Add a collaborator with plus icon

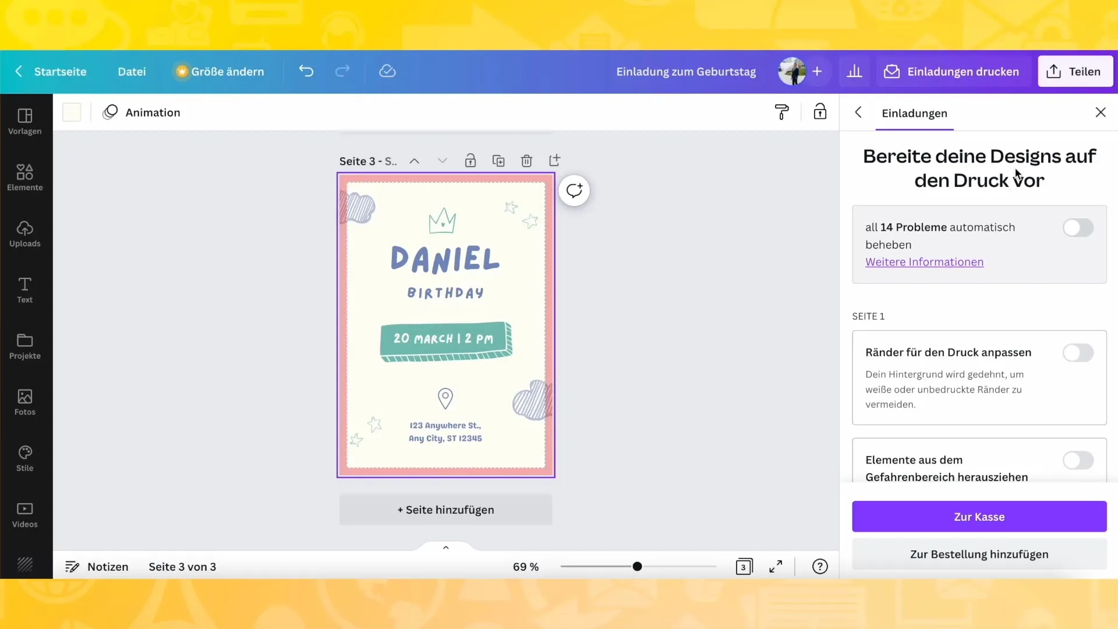817,71
